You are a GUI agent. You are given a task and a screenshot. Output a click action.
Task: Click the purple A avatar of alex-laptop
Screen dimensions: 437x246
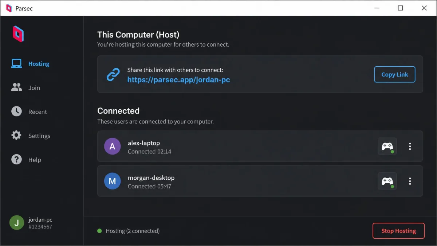click(x=112, y=147)
